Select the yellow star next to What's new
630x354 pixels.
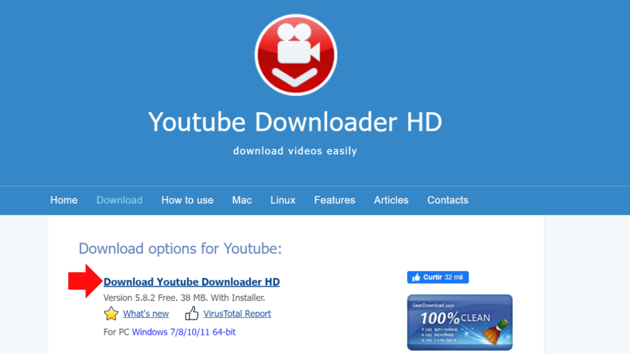tap(111, 313)
